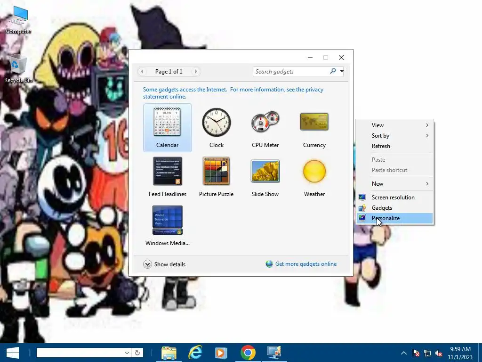
Task: Select the Feed Headlines gadget
Action: pyautogui.click(x=167, y=177)
